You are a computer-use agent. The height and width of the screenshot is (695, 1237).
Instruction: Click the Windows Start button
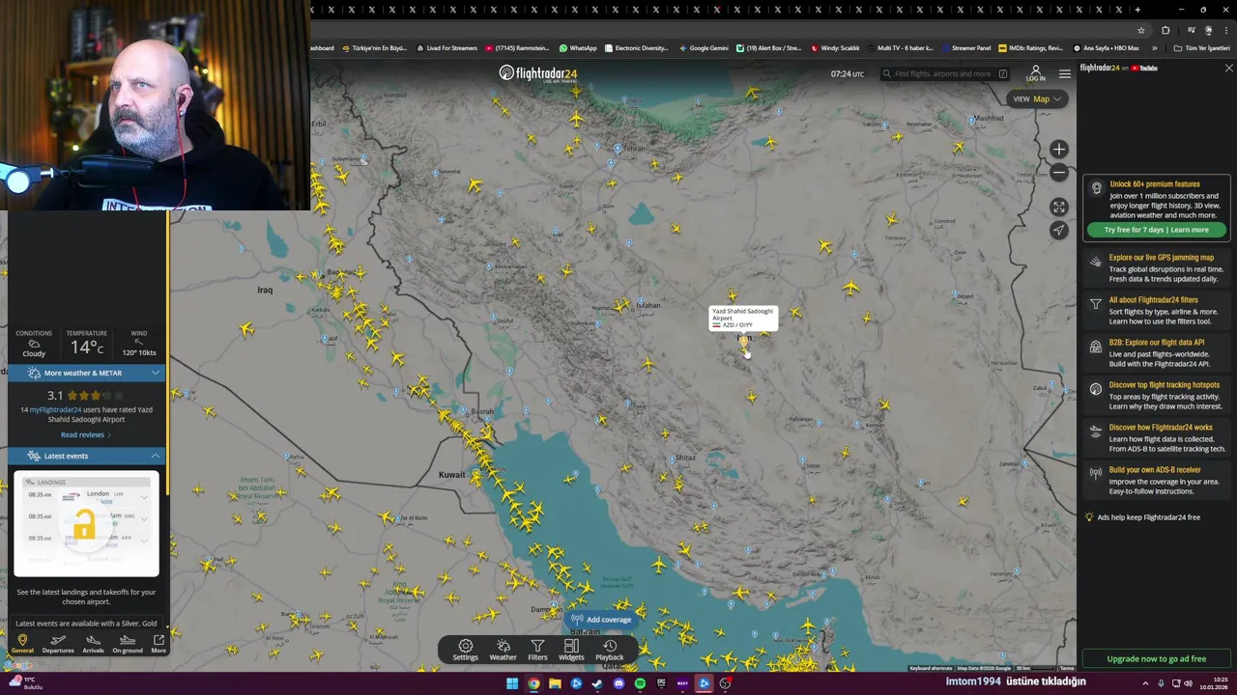(x=511, y=683)
